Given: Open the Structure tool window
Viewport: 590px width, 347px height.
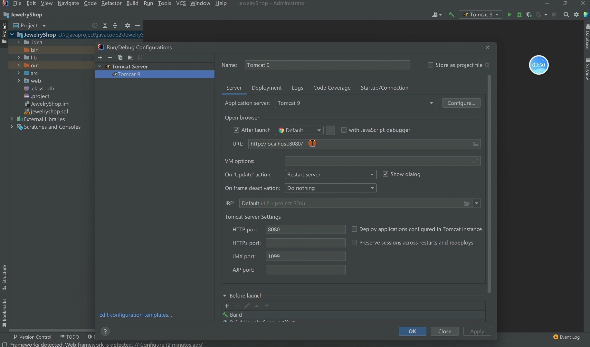Looking at the screenshot, I should point(4,277).
